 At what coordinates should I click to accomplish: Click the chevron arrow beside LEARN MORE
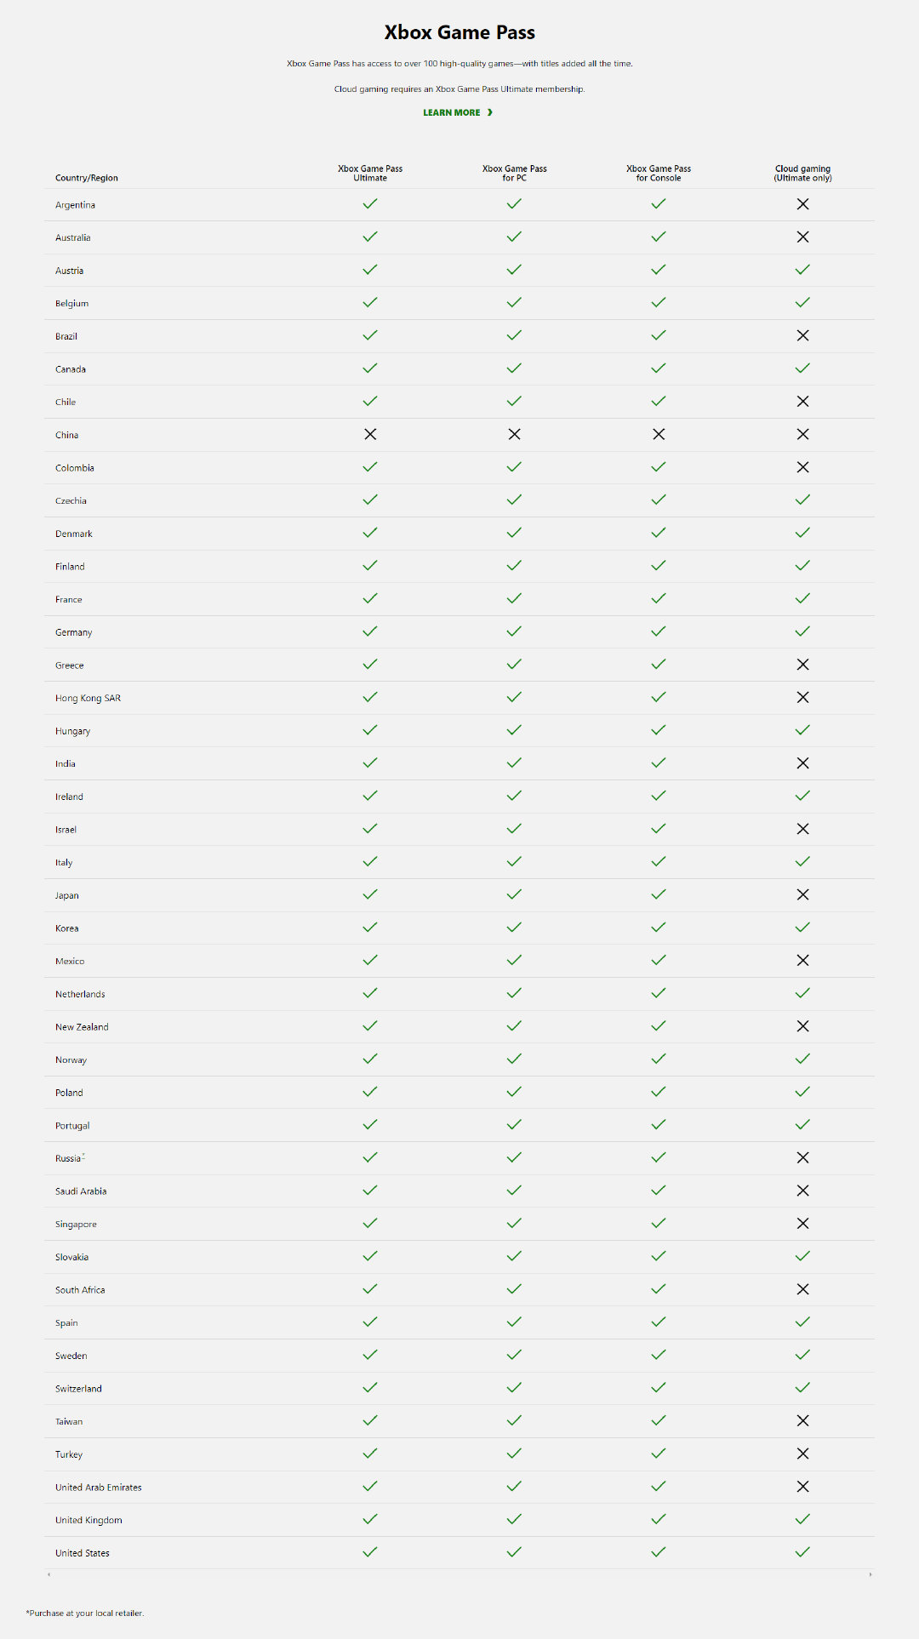pyautogui.click(x=490, y=112)
